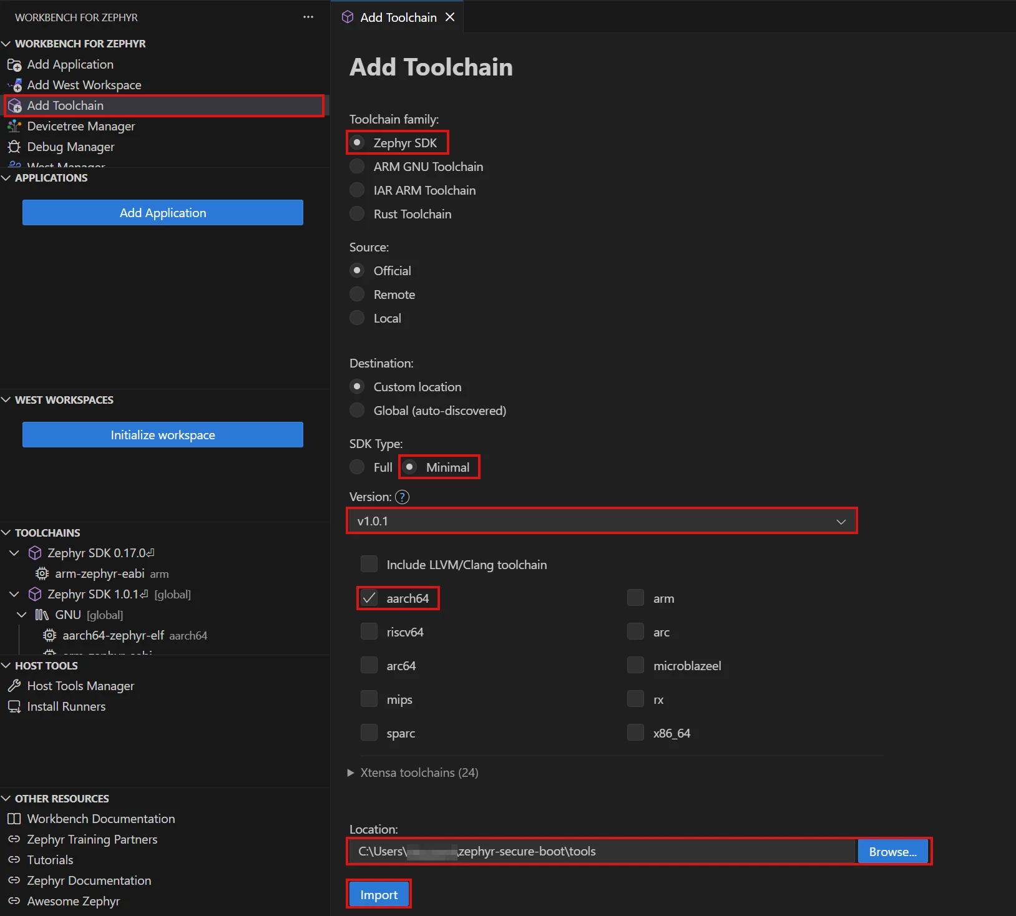Open the Zephyr Documentation link
1016x916 pixels.
(89, 881)
